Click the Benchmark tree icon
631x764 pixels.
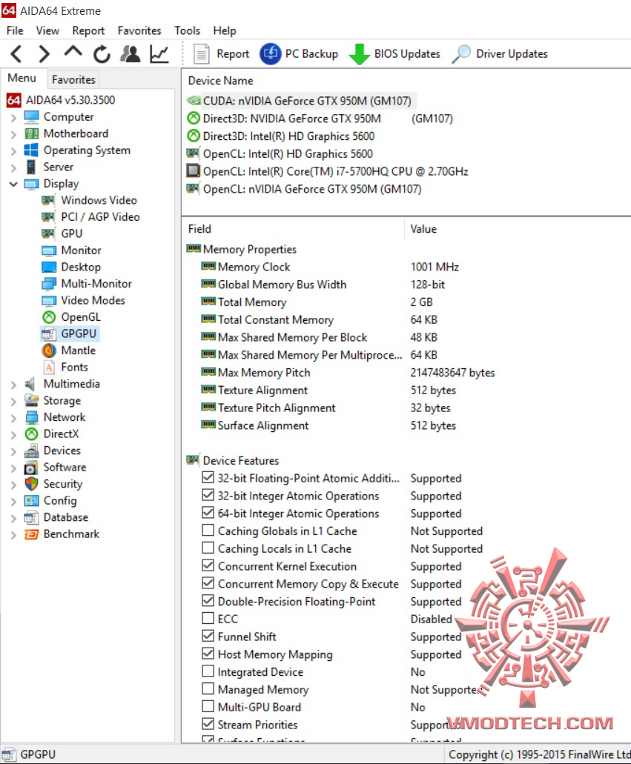pos(31,534)
